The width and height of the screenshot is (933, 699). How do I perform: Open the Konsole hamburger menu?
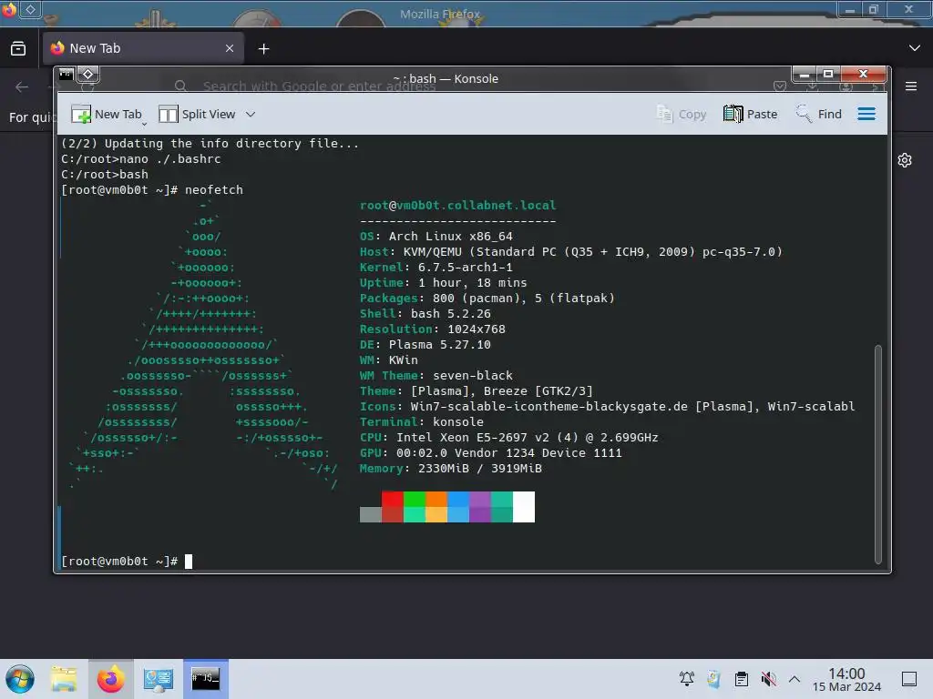[866, 114]
